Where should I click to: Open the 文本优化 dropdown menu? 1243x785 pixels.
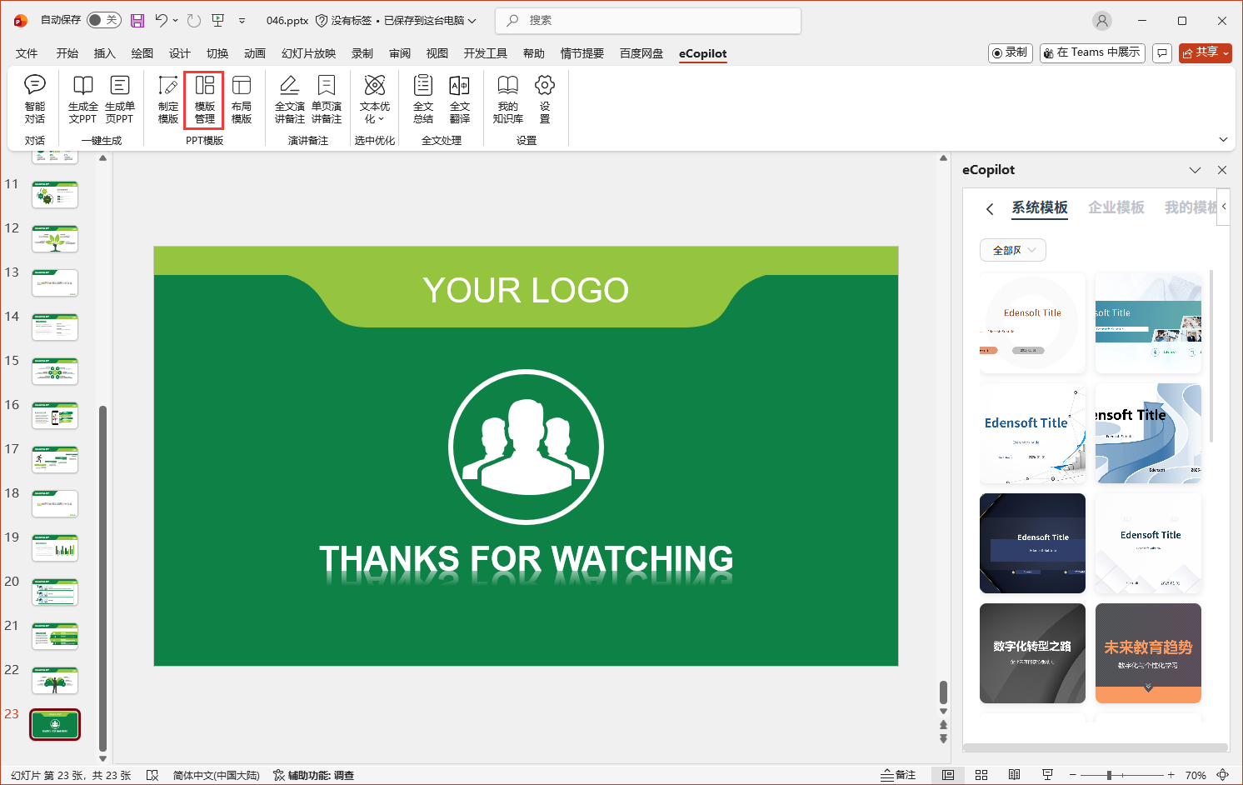[375, 98]
